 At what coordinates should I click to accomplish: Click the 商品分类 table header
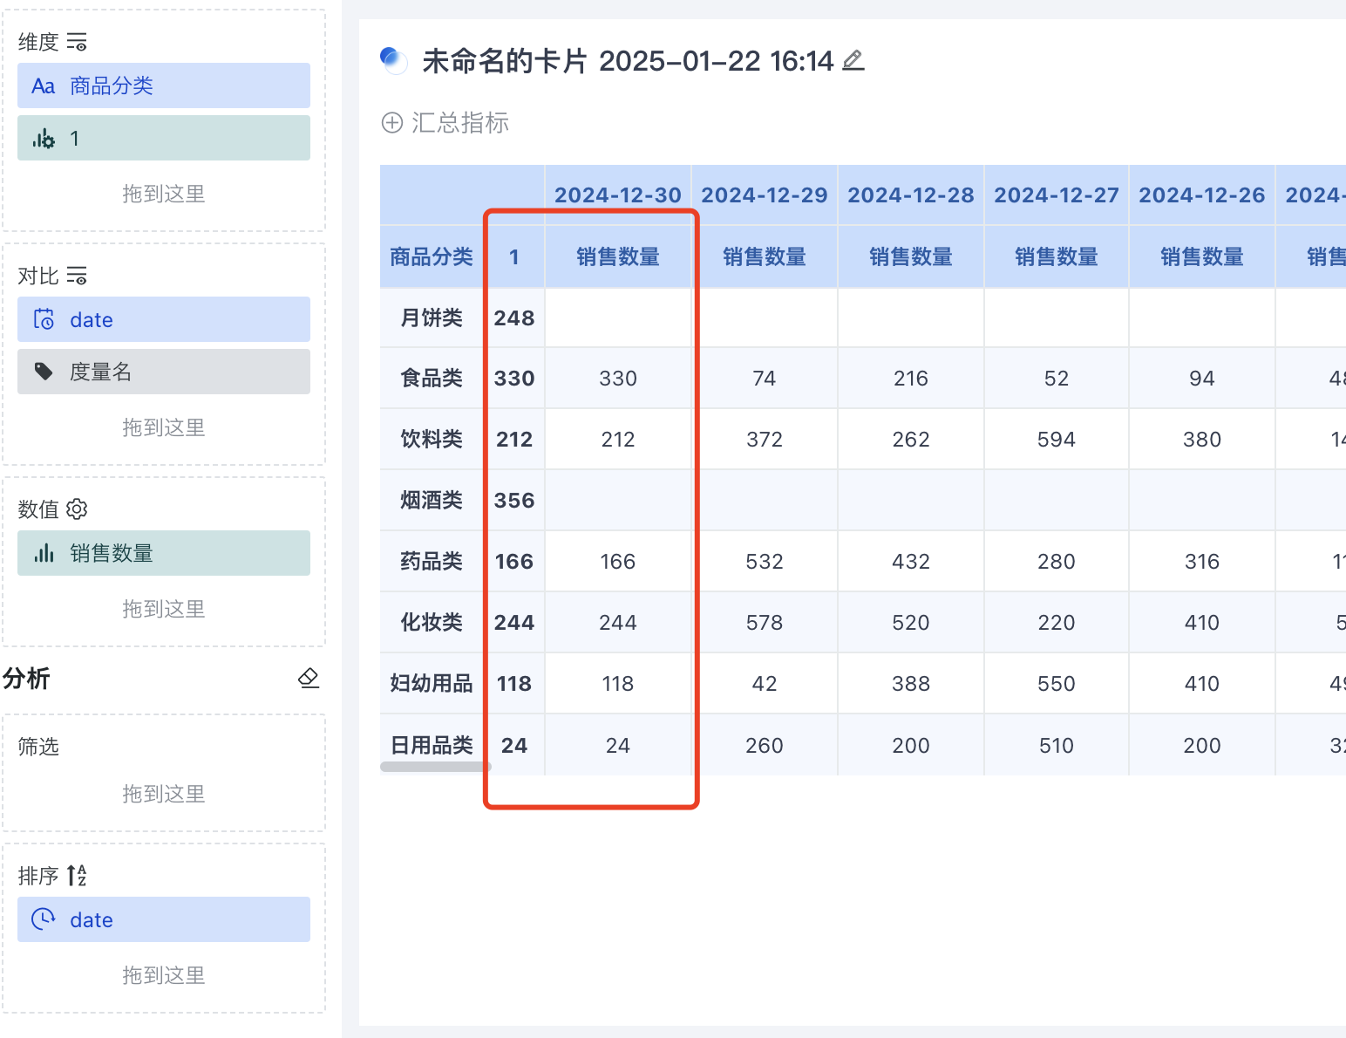pos(432,256)
